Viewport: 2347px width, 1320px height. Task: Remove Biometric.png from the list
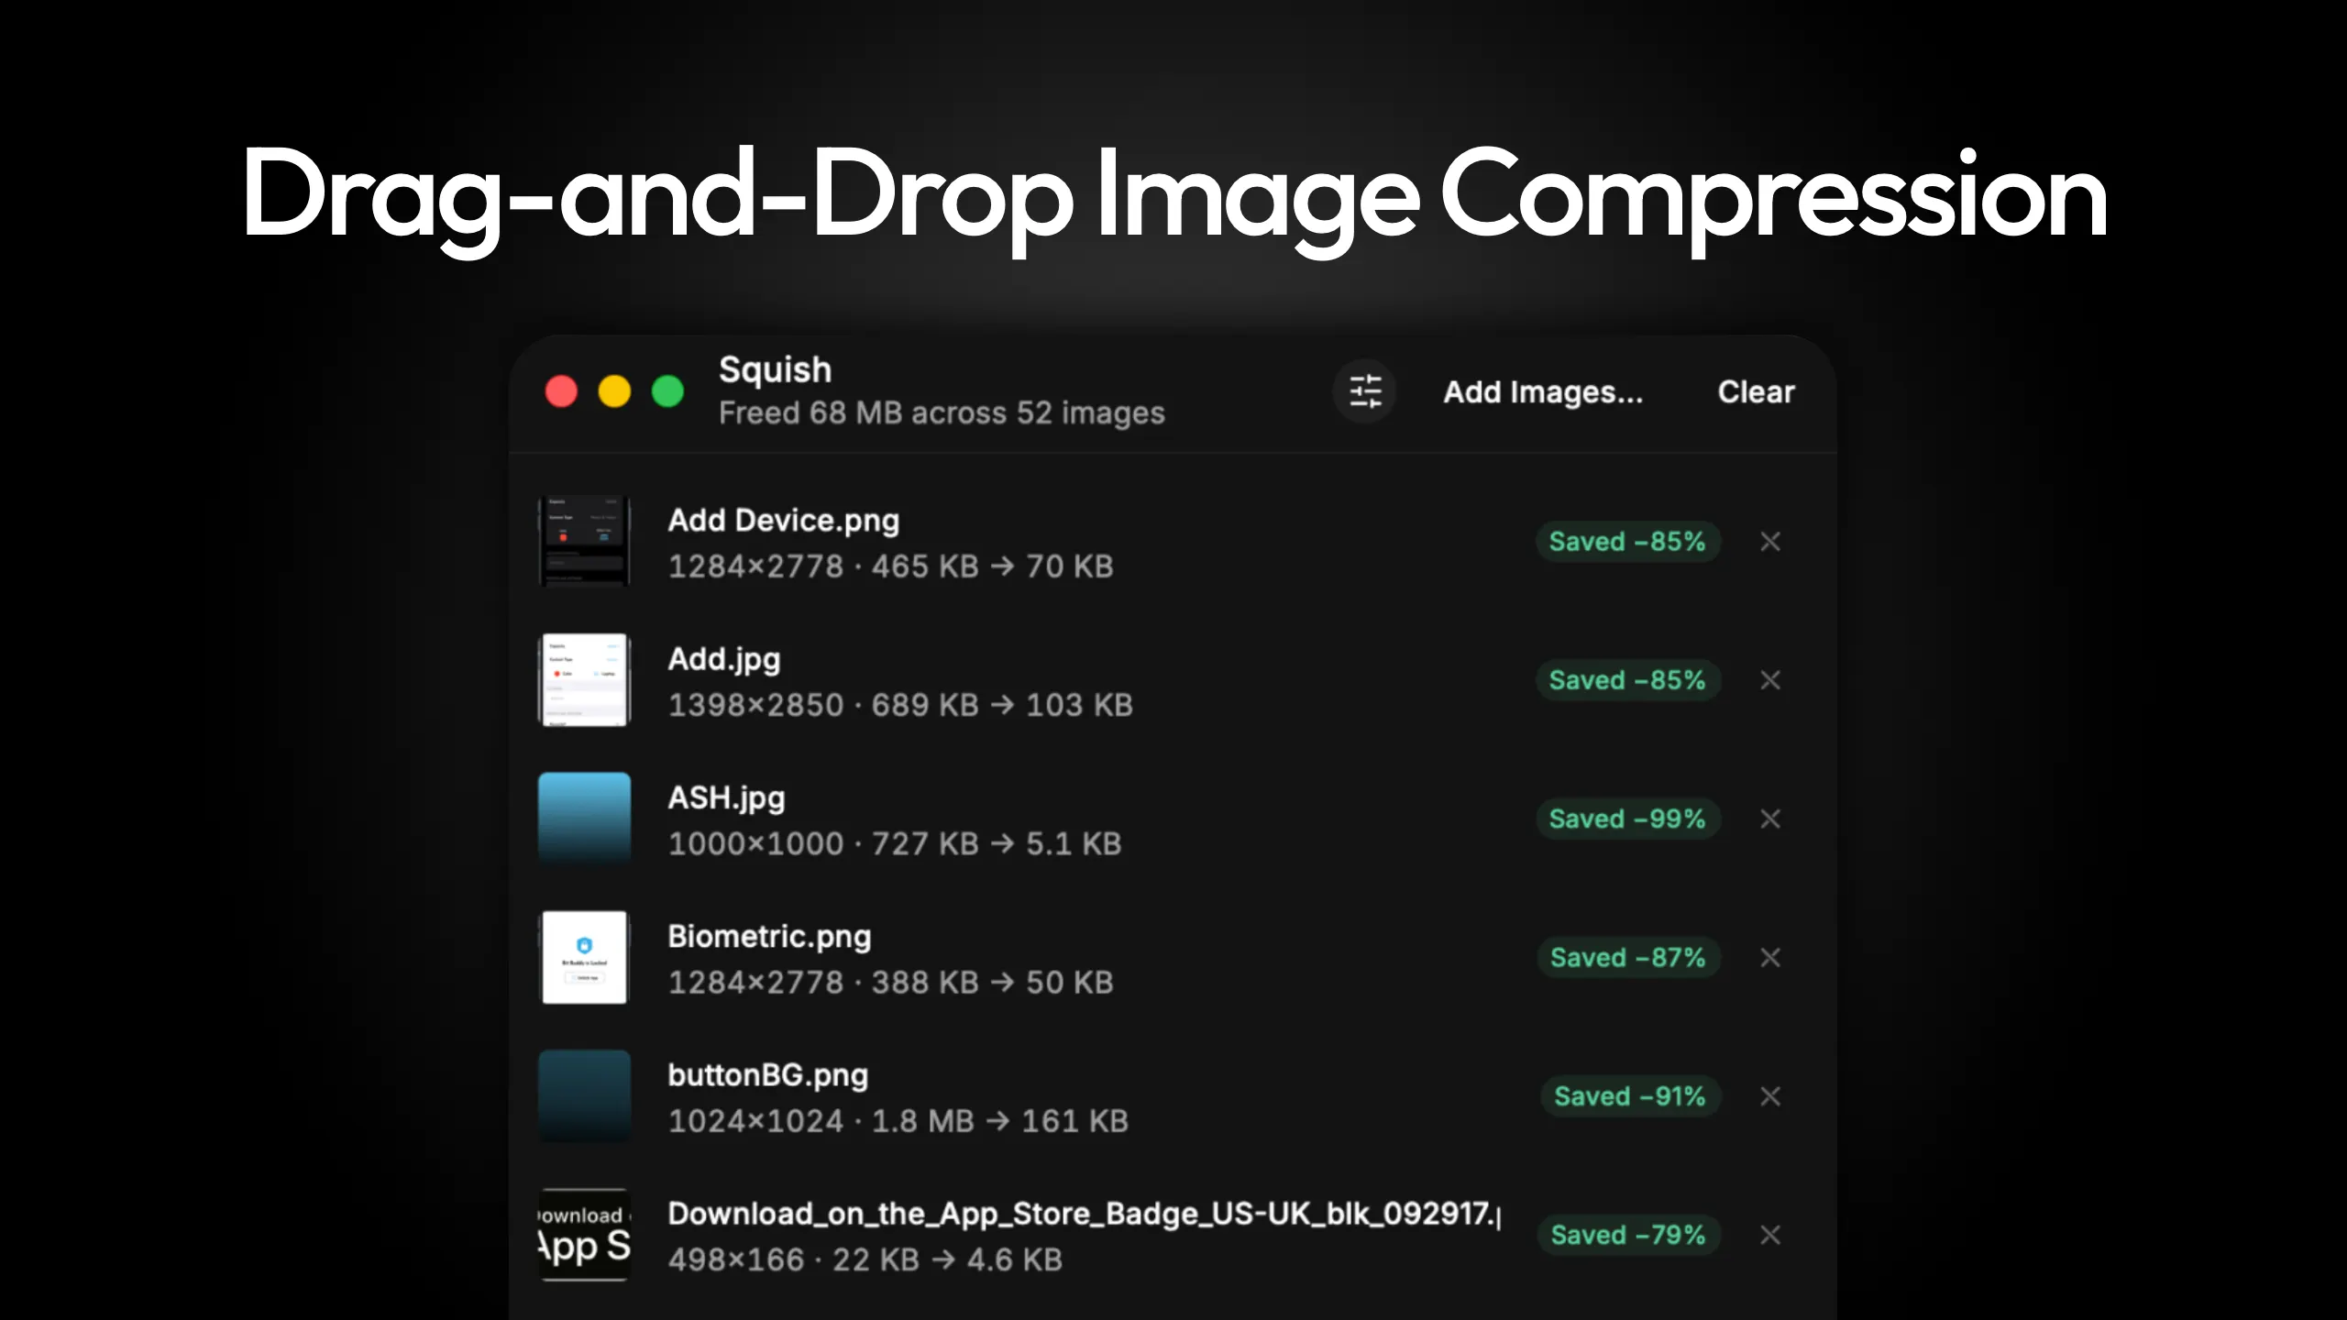coord(1770,958)
